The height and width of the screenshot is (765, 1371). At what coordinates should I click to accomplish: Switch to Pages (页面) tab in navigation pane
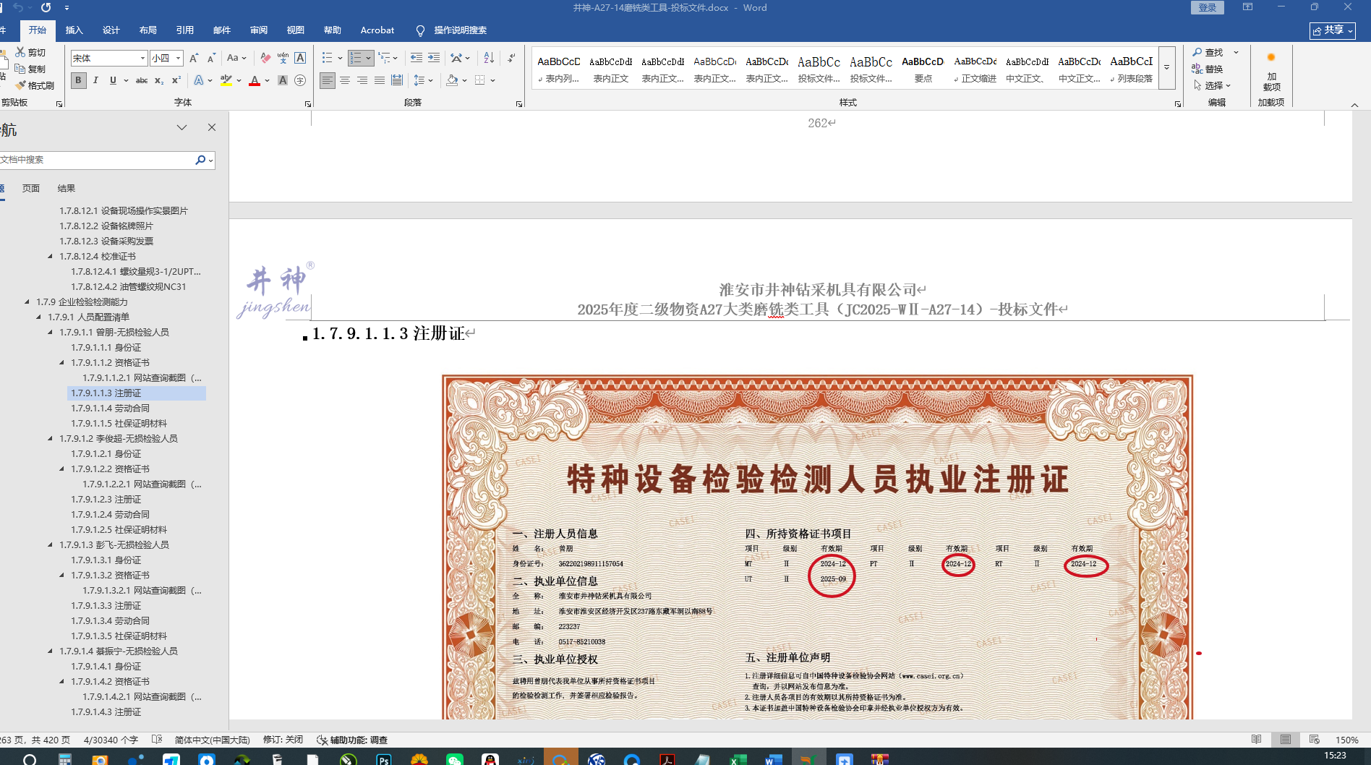[31, 189]
